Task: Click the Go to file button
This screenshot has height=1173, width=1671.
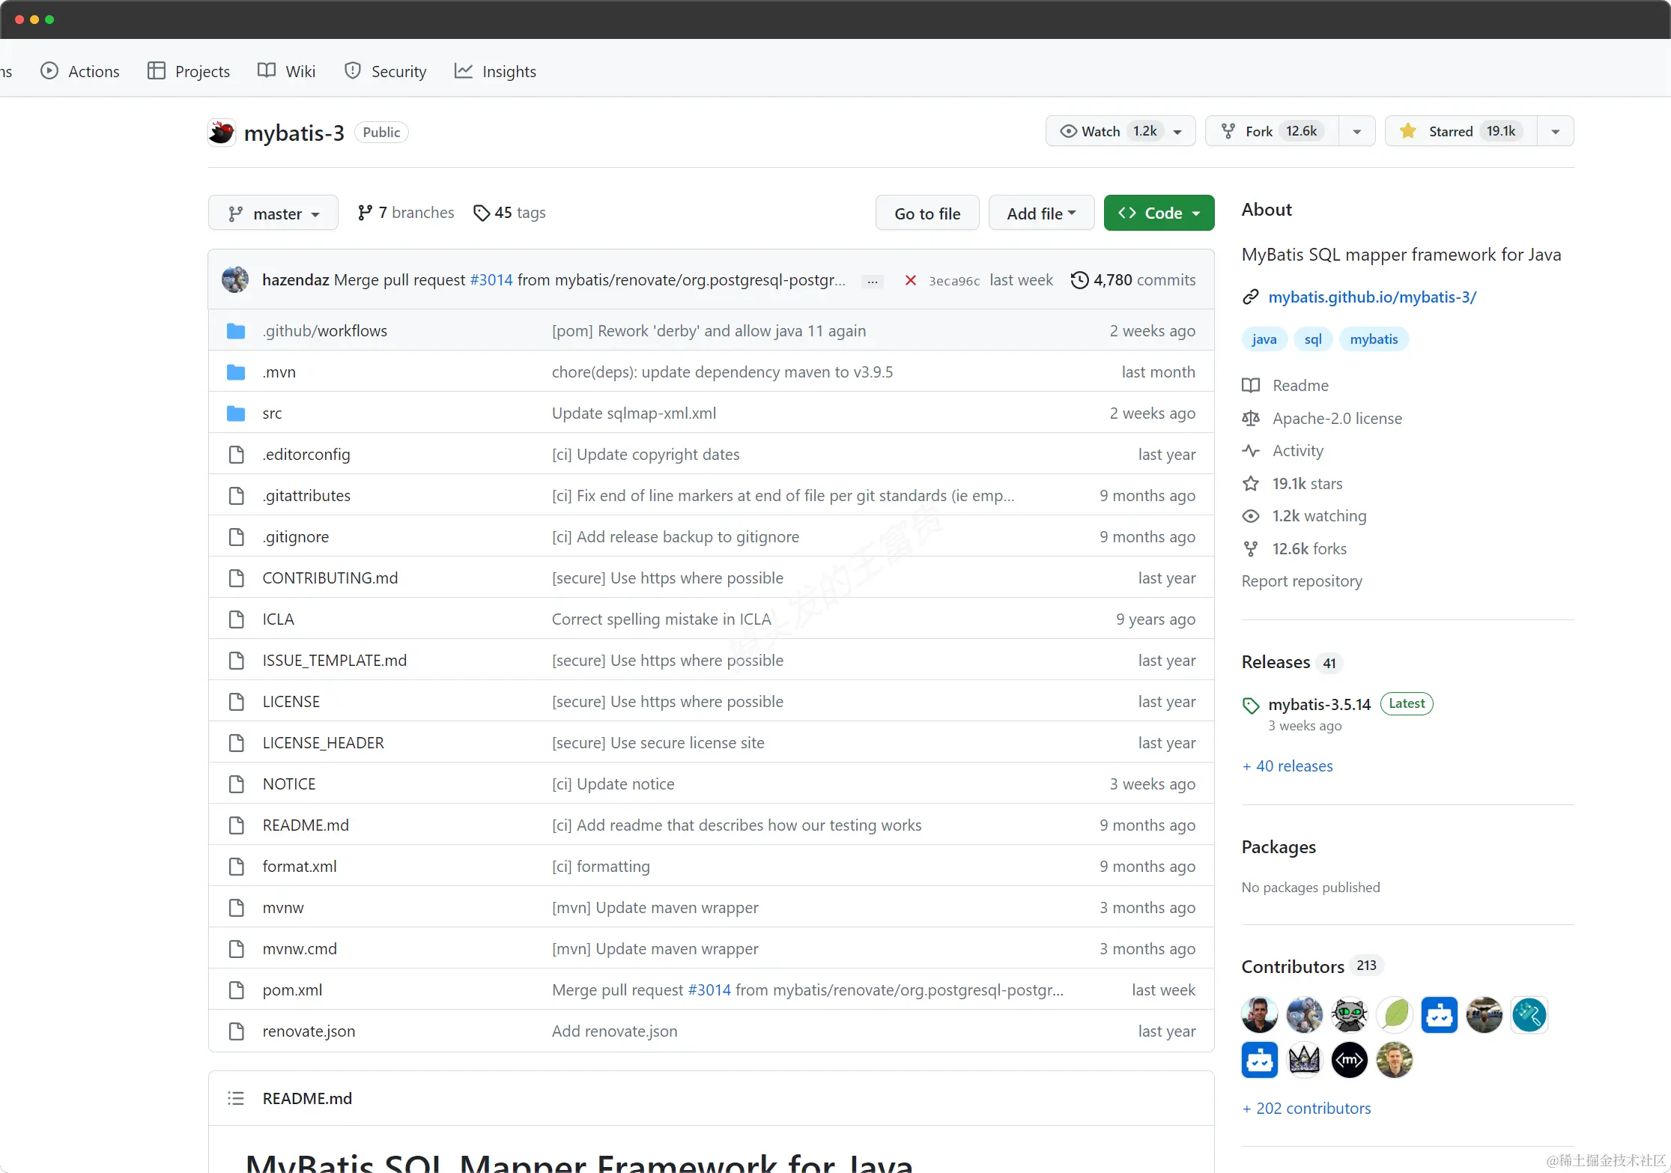Action: pyautogui.click(x=927, y=213)
